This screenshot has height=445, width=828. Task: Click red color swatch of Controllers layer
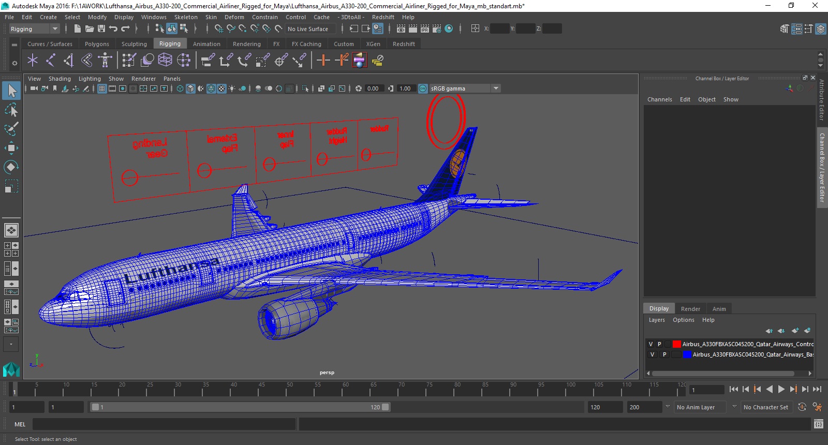click(x=677, y=344)
